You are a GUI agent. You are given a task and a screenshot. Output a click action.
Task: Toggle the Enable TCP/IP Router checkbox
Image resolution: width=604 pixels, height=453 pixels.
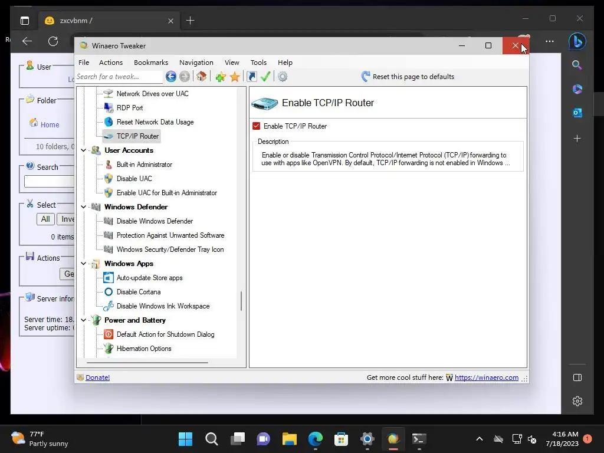(256, 126)
